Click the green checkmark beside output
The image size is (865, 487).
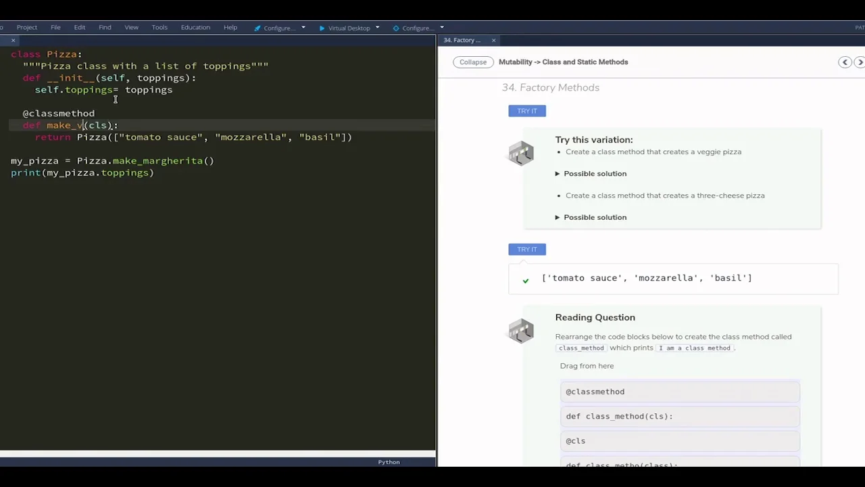[526, 280]
